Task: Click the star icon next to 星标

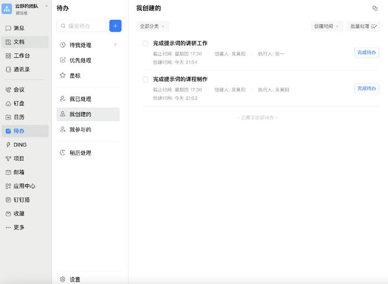Action: [x=63, y=75]
